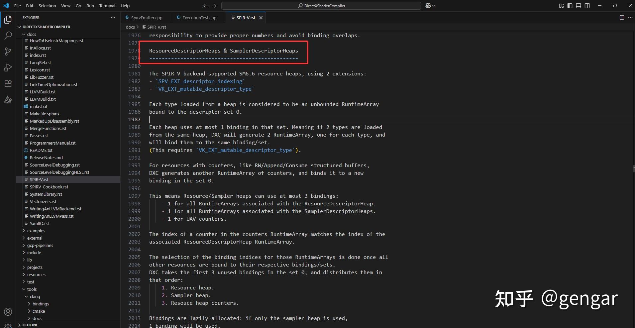Collapse the docs folder

click(x=68, y=34)
